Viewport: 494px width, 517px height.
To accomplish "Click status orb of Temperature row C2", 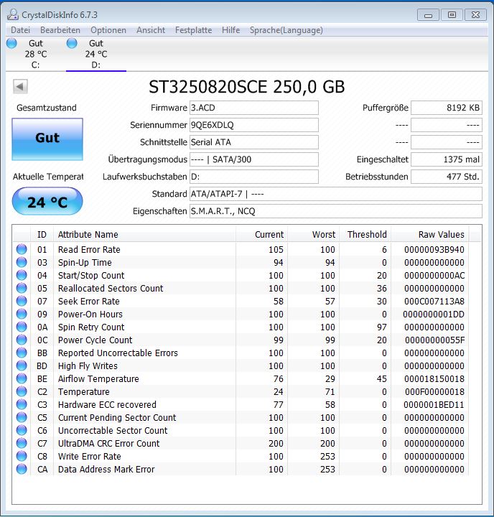I will pyautogui.click(x=22, y=391).
